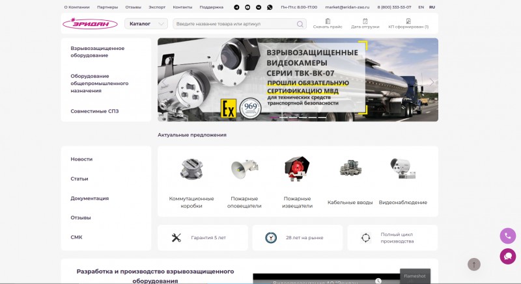Open Взрывозащищенное оборудование category
This screenshot has width=521, height=284.
97,52
